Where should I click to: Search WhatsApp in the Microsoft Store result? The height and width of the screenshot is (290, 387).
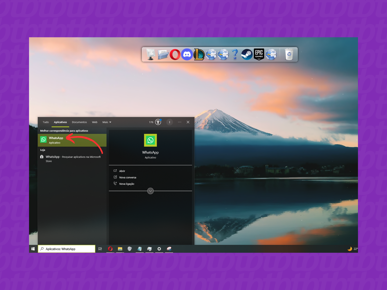72,159
